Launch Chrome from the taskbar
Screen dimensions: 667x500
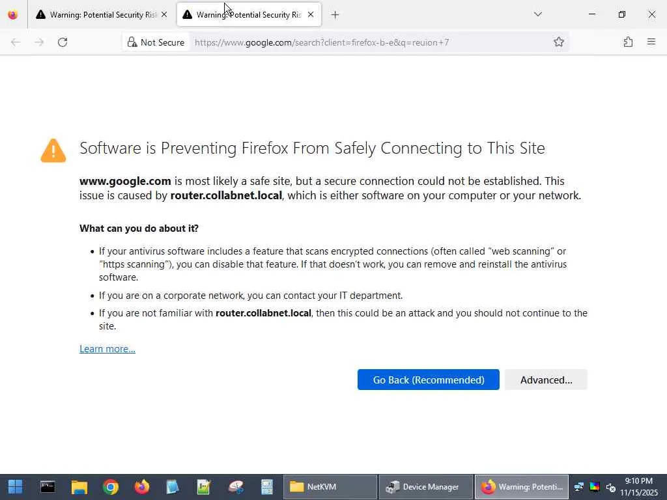tap(111, 487)
